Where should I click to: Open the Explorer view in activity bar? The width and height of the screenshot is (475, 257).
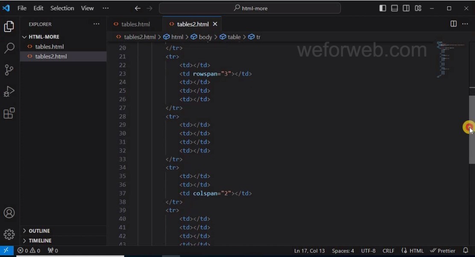(x=9, y=26)
